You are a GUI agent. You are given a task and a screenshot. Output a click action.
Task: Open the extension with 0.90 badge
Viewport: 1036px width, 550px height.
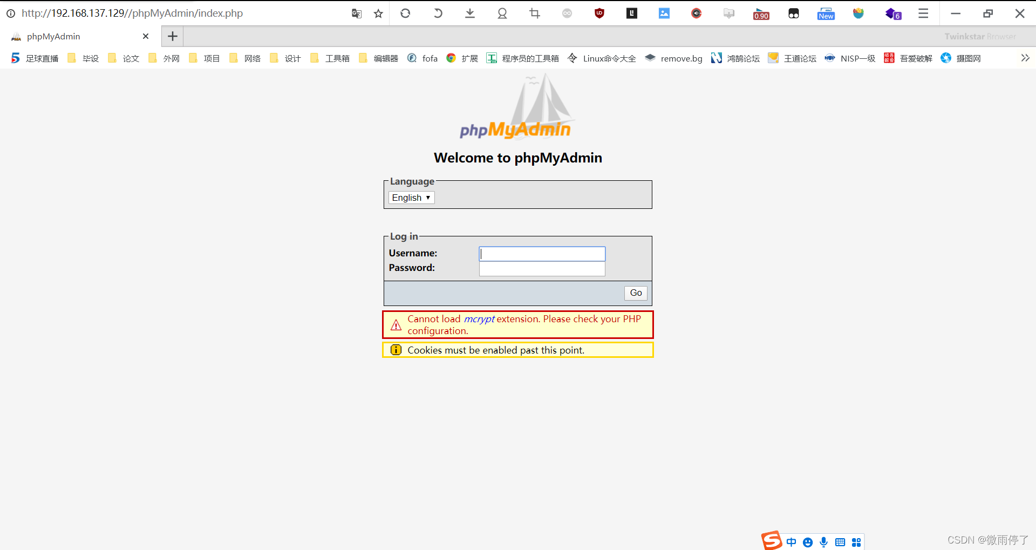[x=761, y=14]
